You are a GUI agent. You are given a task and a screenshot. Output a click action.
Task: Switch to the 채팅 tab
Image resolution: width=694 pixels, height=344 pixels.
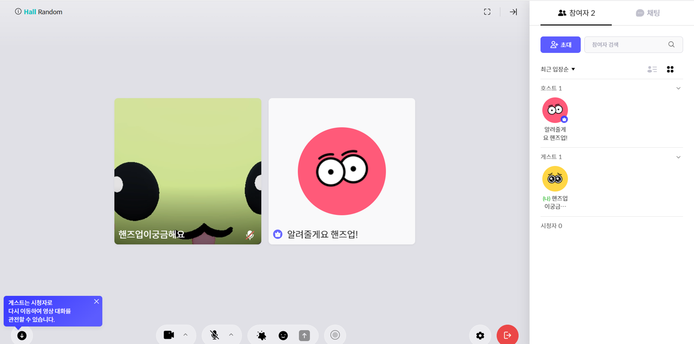tap(648, 13)
